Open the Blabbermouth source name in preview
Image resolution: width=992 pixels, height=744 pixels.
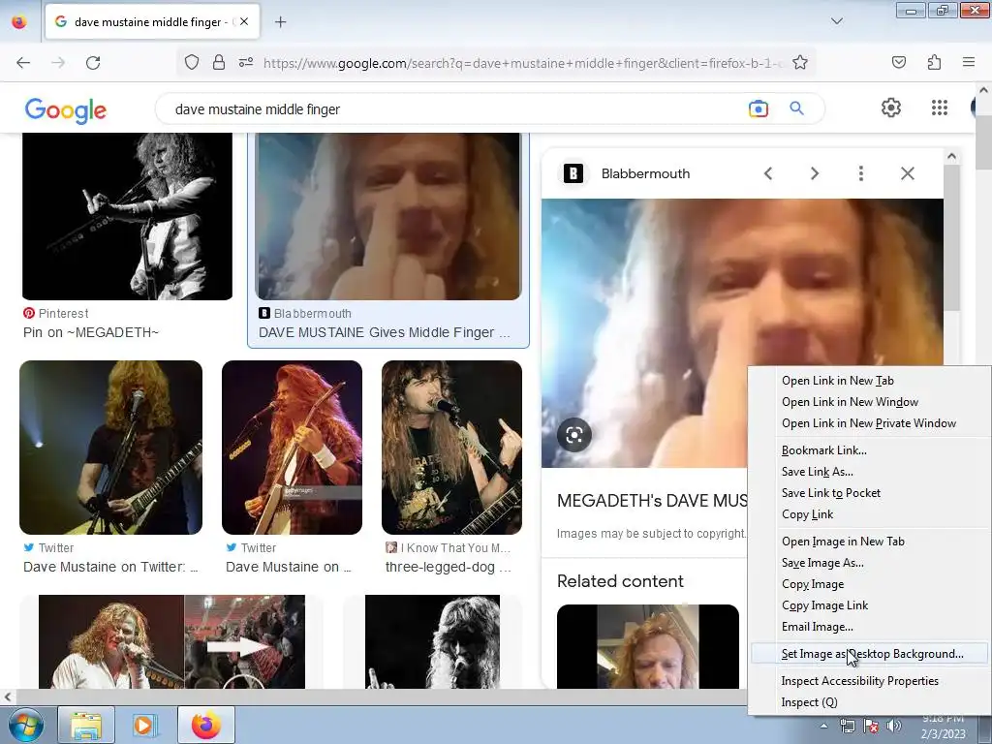coord(645,173)
